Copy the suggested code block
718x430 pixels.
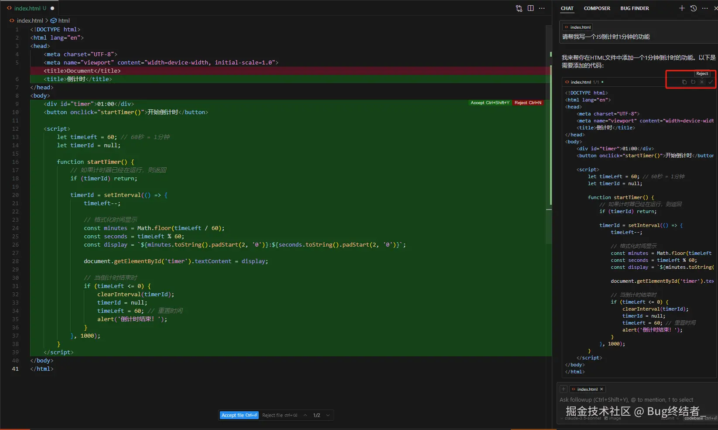click(684, 82)
